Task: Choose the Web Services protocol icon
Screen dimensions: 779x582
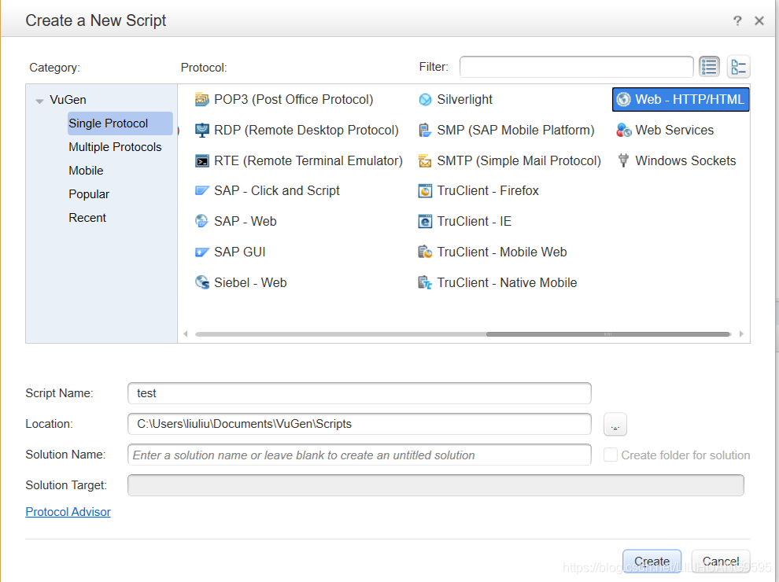Action: (x=623, y=130)
